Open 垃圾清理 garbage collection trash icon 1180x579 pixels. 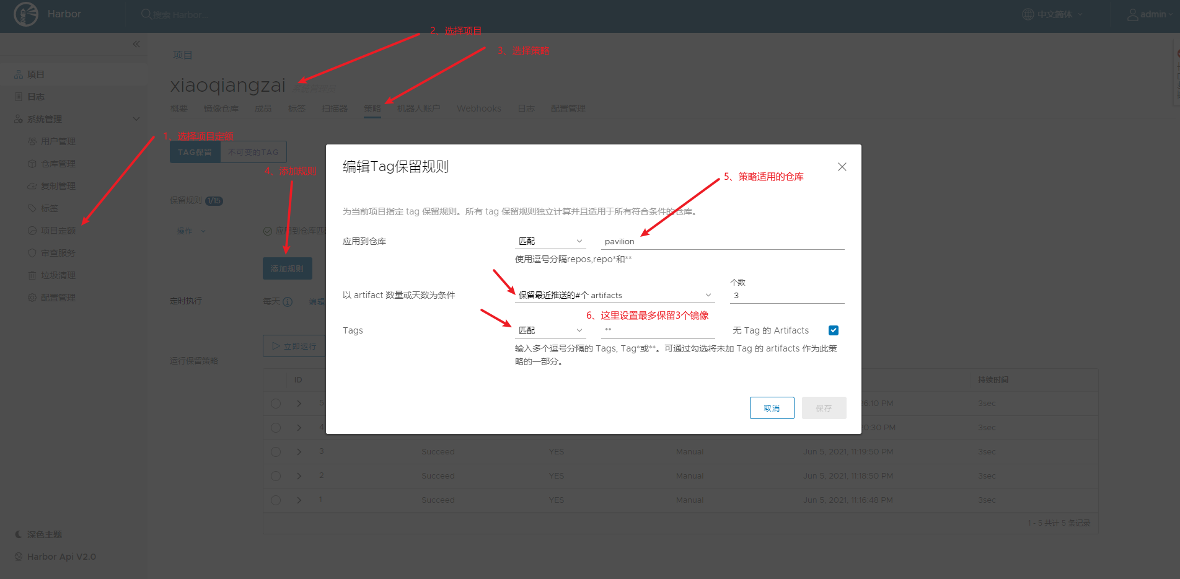point(32,275)
